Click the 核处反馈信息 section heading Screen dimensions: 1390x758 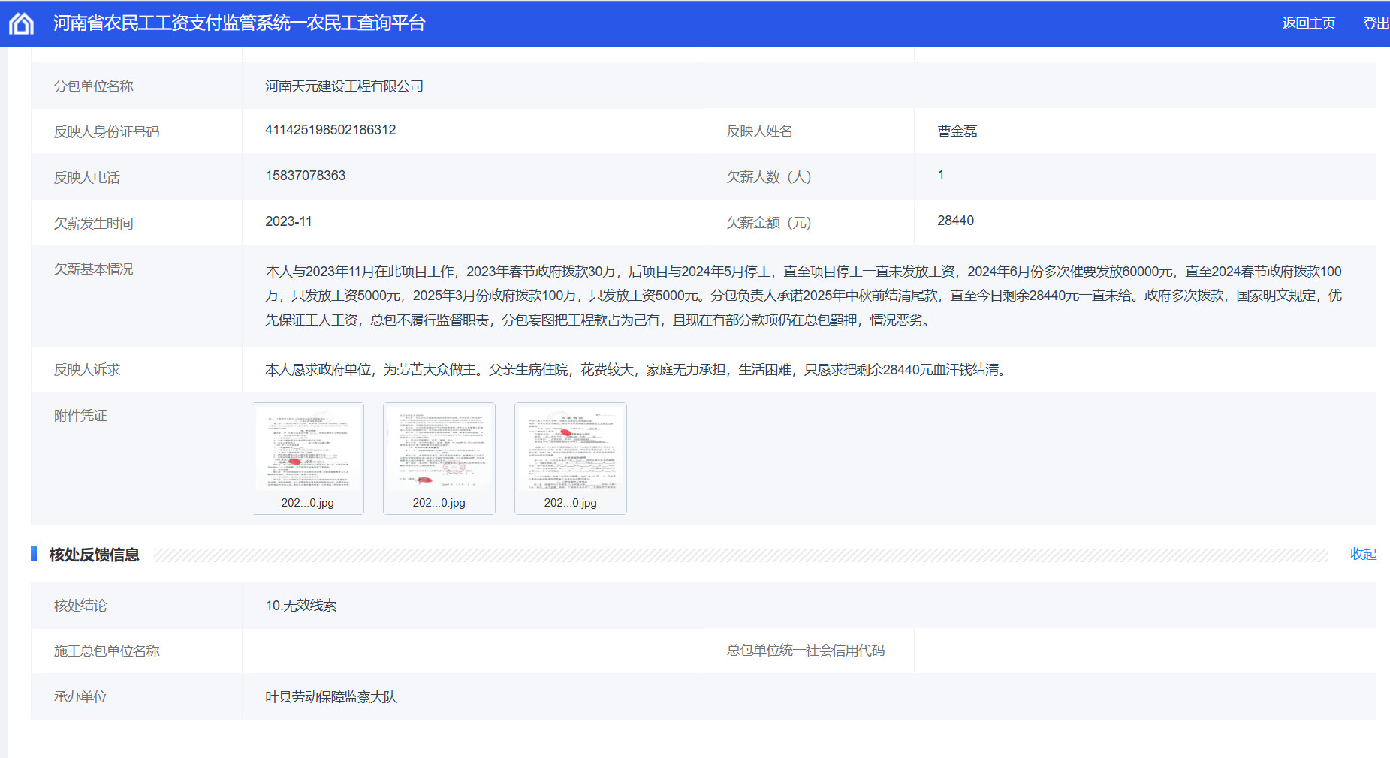[94, 555]
